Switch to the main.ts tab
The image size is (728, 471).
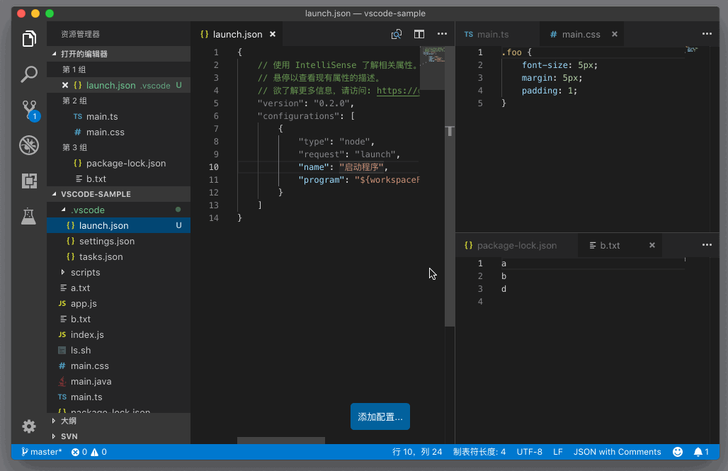coord(492,34)
